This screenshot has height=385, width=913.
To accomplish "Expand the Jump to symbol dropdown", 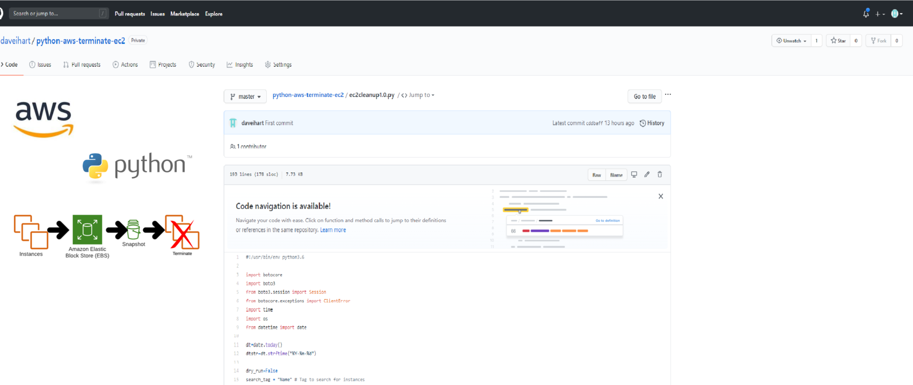I will coord(418,95).
